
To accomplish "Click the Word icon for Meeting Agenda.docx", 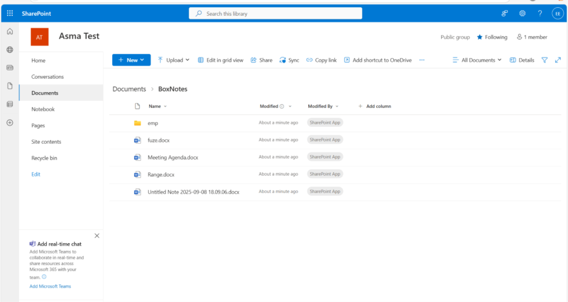I will tap(137, 157).
